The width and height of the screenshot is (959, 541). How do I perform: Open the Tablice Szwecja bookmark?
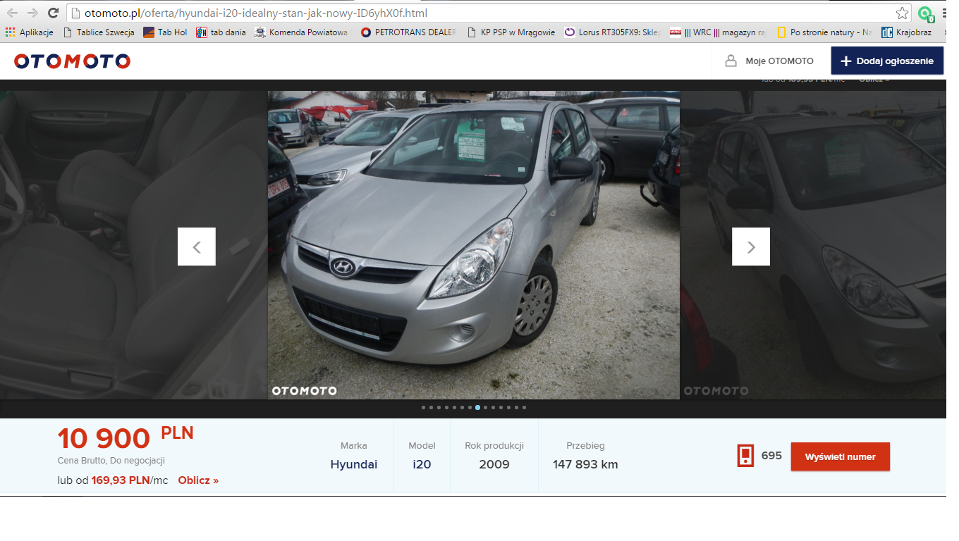pos(99,32)
